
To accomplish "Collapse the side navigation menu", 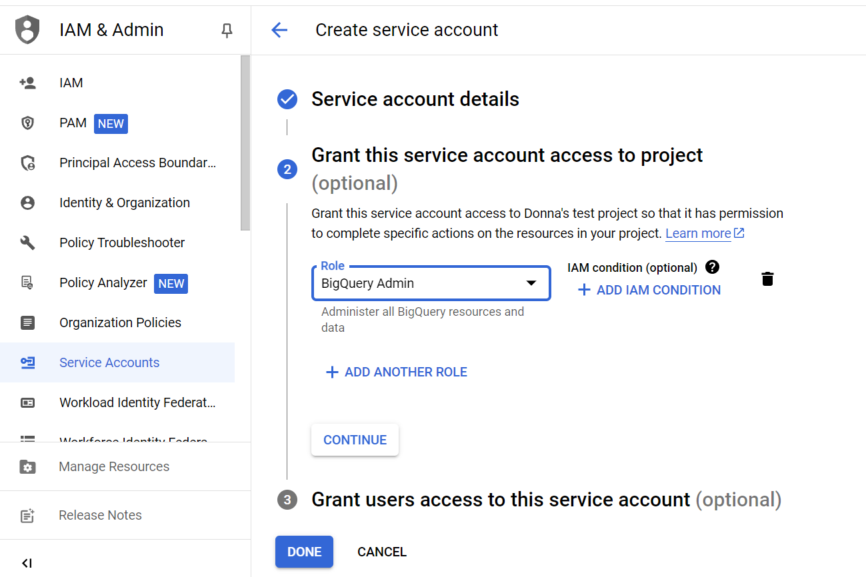I will pos(27,563).
